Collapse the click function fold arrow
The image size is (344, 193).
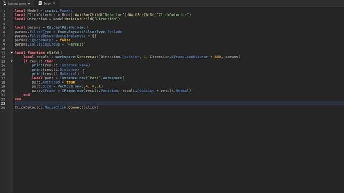(12, 53)
